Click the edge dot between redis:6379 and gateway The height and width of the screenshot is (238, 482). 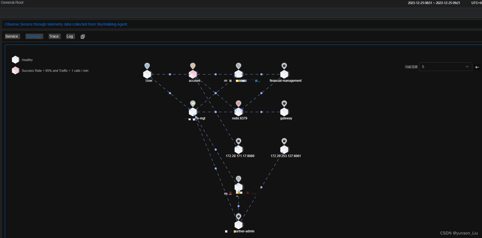pyautogui.click(x=261, y=112)
